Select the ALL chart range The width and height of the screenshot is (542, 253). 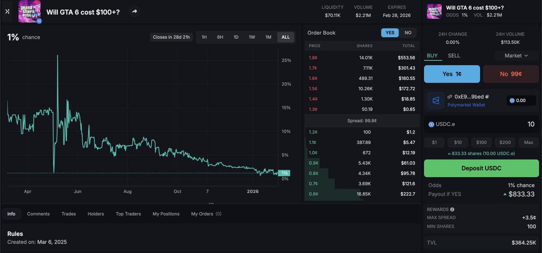(286, 37)
